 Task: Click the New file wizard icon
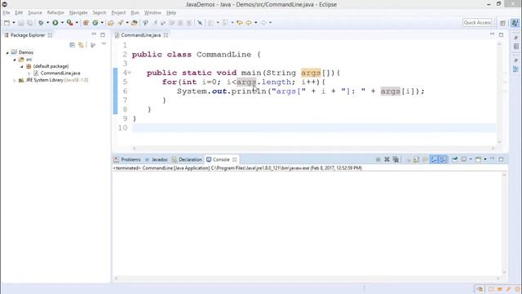pos(7,23)
